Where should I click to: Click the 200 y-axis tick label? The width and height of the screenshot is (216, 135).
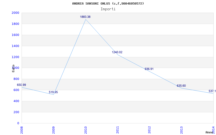pos(16,112)
